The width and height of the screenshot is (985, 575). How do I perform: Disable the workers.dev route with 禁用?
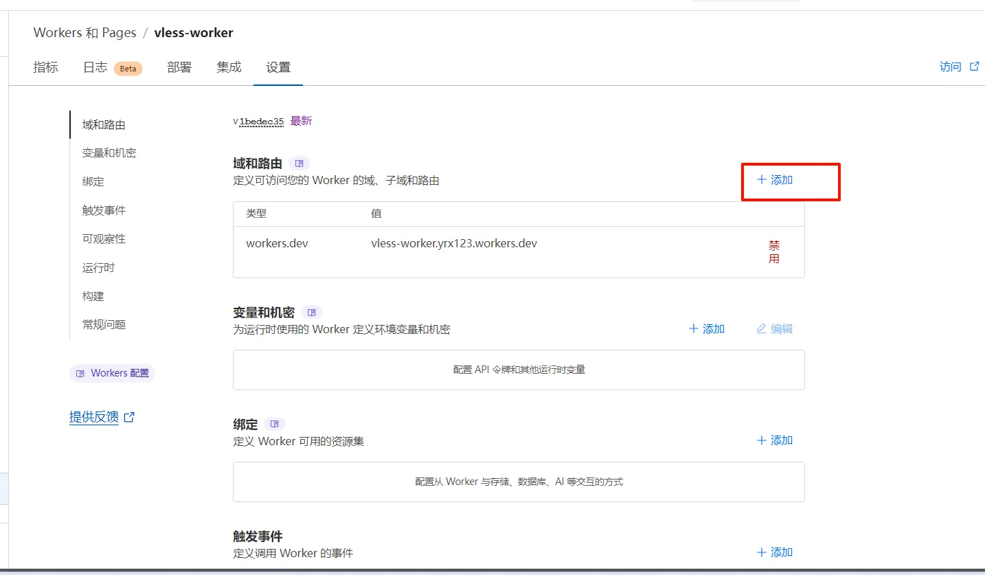pyautogui.click(x=774, y=252)
